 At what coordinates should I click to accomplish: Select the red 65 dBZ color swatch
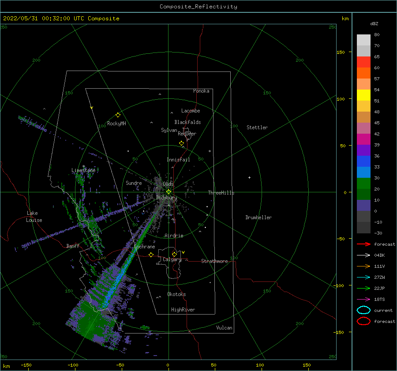(x=363, y=62)
